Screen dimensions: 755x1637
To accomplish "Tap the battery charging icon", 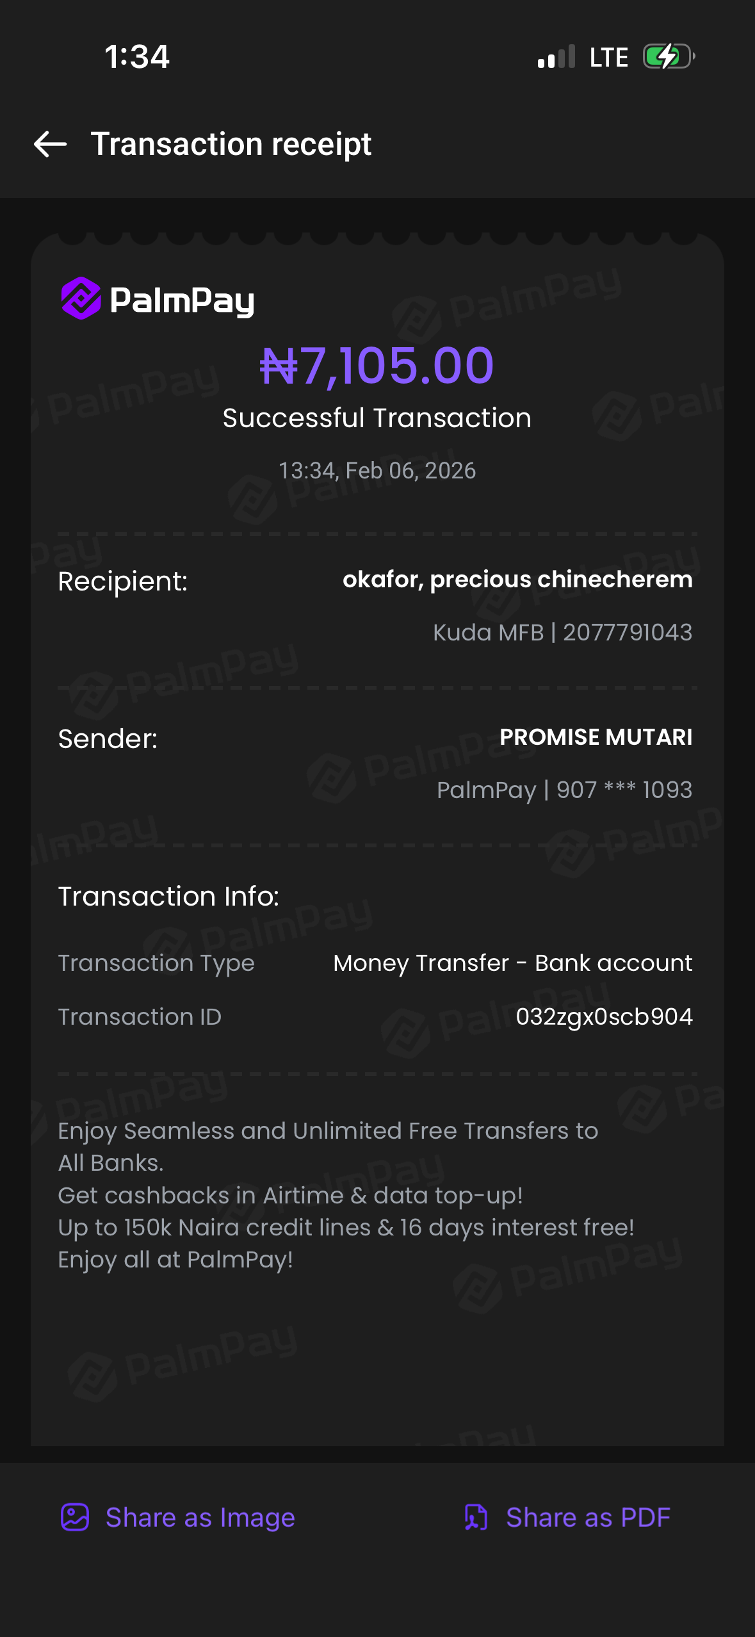I will point(669,56).
